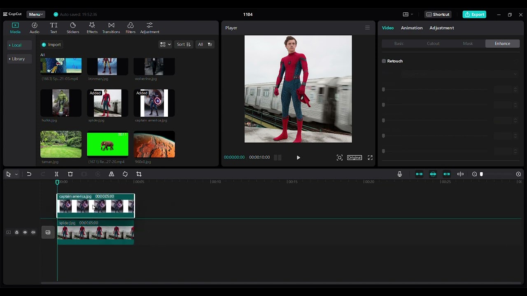Click the Undo arrow icon
Image resolution: width=527 pixels, height=296 pixels.
coord(29,174)
